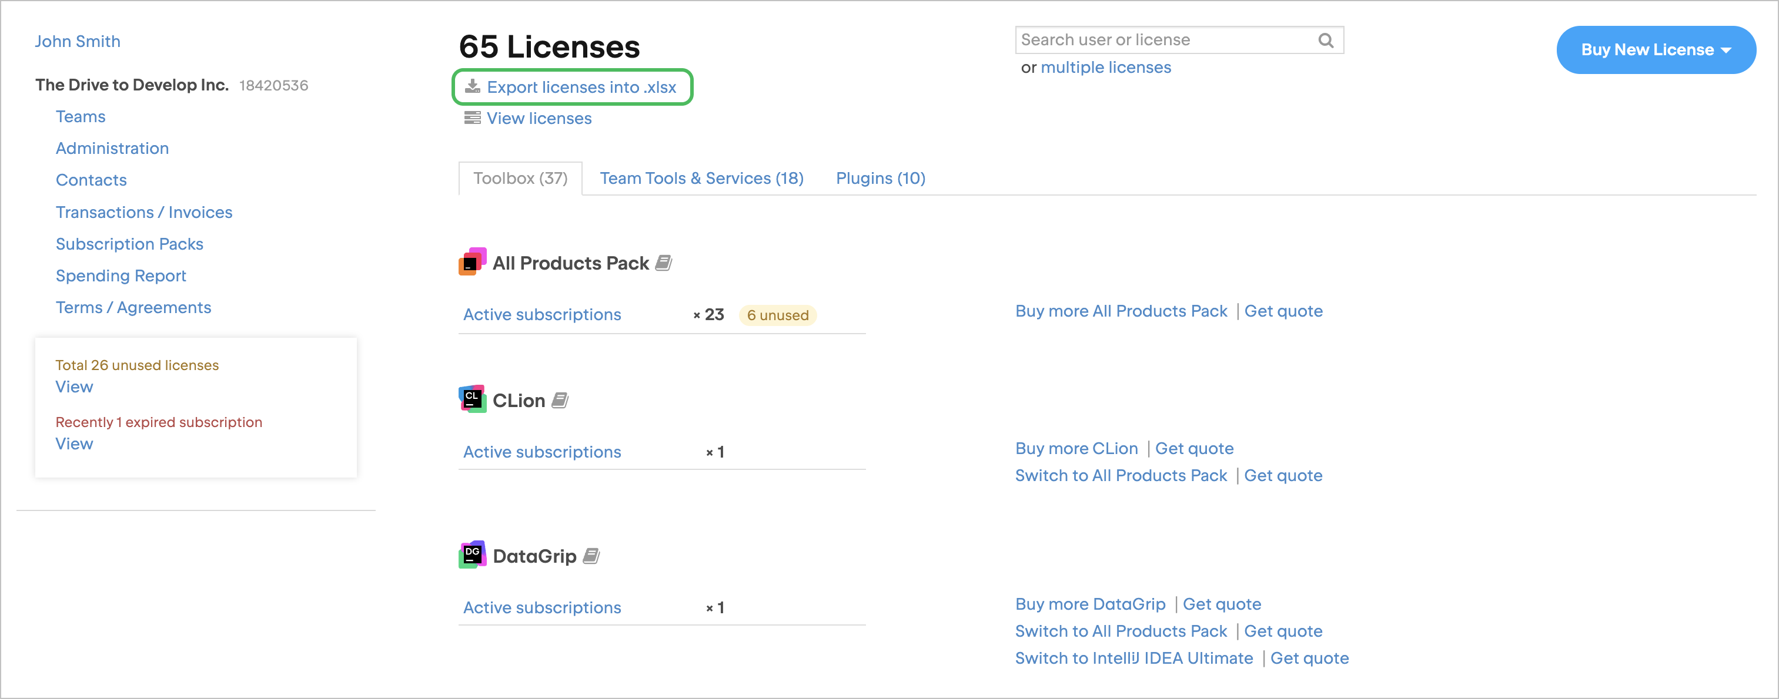This screenshot has height=699, width=1779.
Task: Open the Spending Report section
Action: point(121,275)
